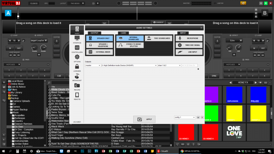Close the Audio Settings dialog
The height and width of the screenshot is (154, 274).
click(x=201, y=28)
